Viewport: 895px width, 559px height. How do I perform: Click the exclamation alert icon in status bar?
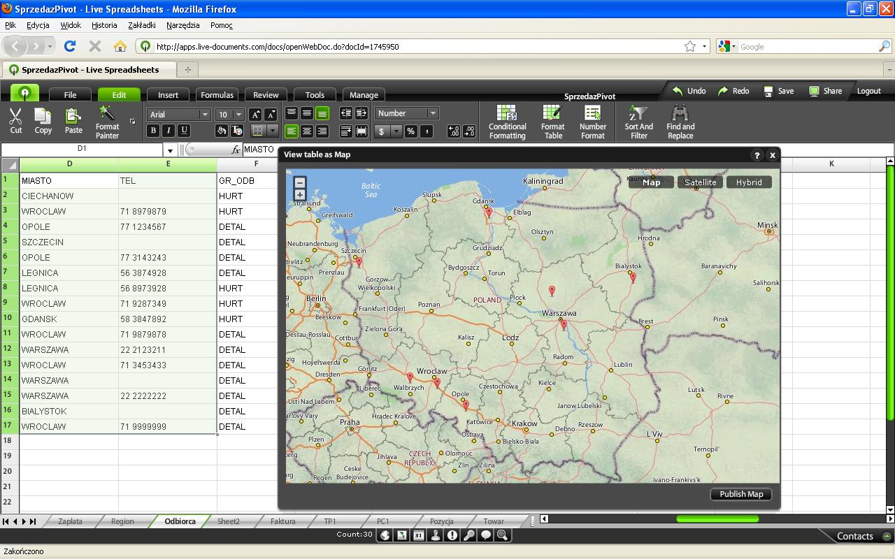point(452,535)
